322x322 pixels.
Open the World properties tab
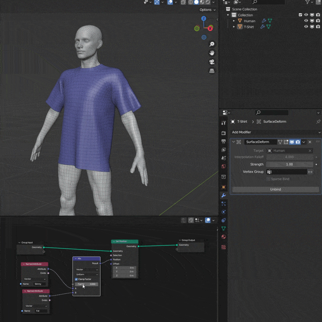[224, 166]
